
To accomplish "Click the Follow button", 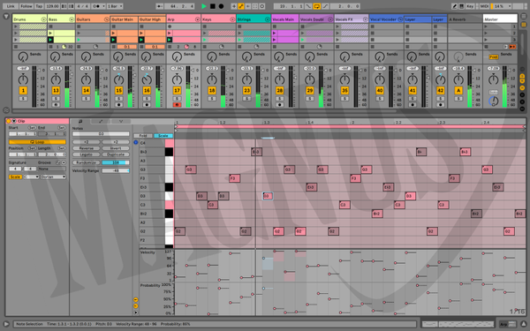I will pos(26,6).
